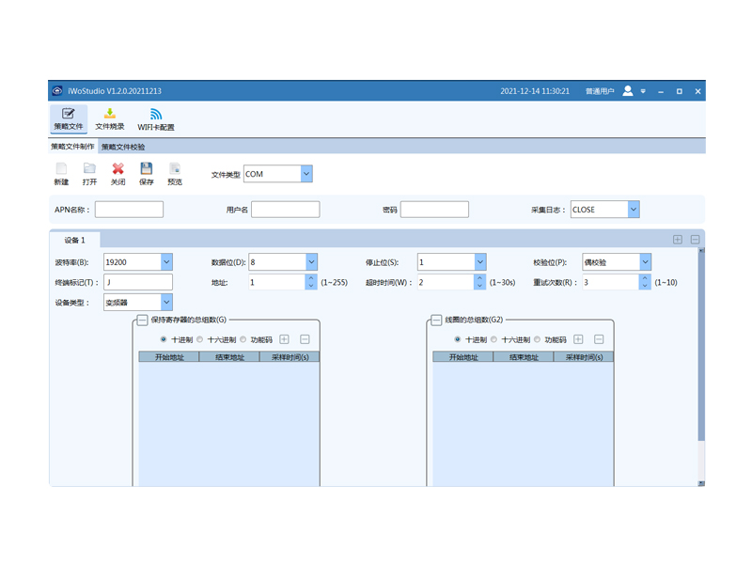This screenshot has height=564, width=752.
Task: Increase the 地址 value with up arrow
Action: click(311, 278)
